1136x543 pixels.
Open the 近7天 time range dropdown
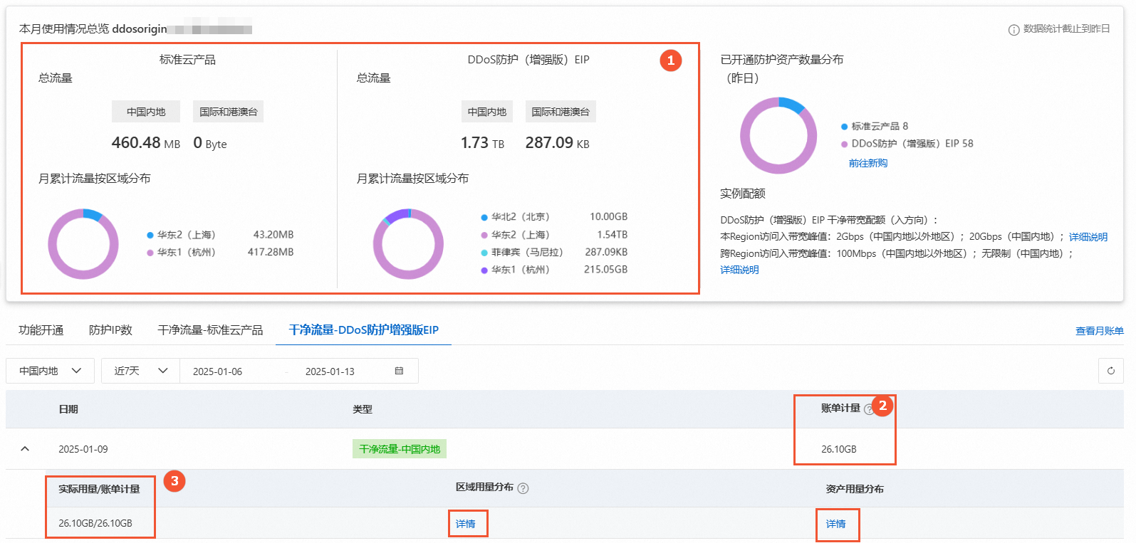pos(140,371)
